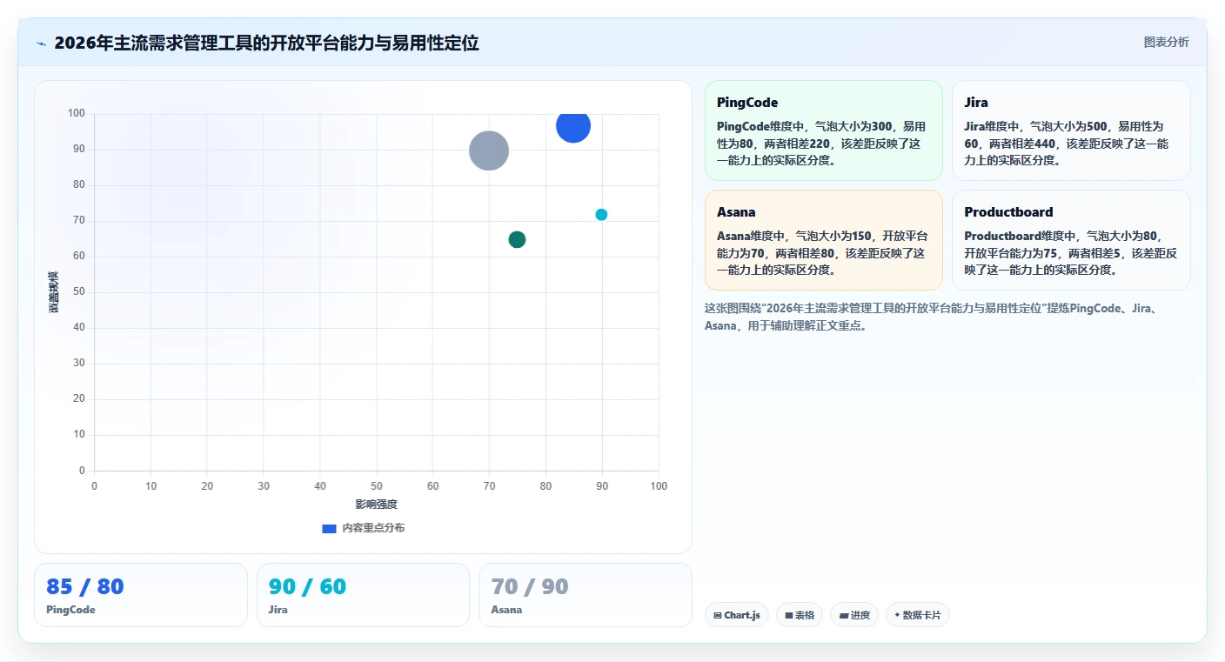Toggle the 内容重点分布 legend color box
1225x662 pixels.
(329, 528)
